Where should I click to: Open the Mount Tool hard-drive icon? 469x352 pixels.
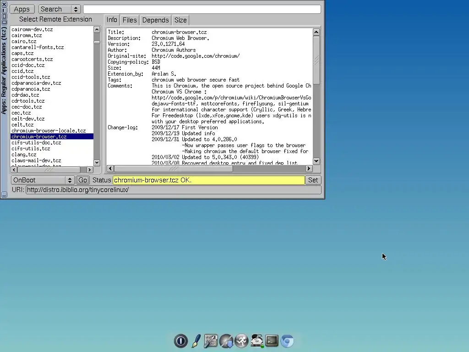256,341
